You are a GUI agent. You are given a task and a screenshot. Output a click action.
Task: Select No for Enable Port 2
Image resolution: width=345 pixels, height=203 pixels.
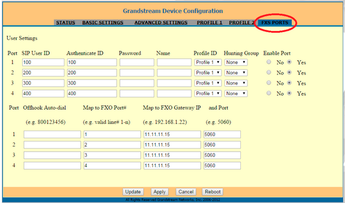coord(269,73)
